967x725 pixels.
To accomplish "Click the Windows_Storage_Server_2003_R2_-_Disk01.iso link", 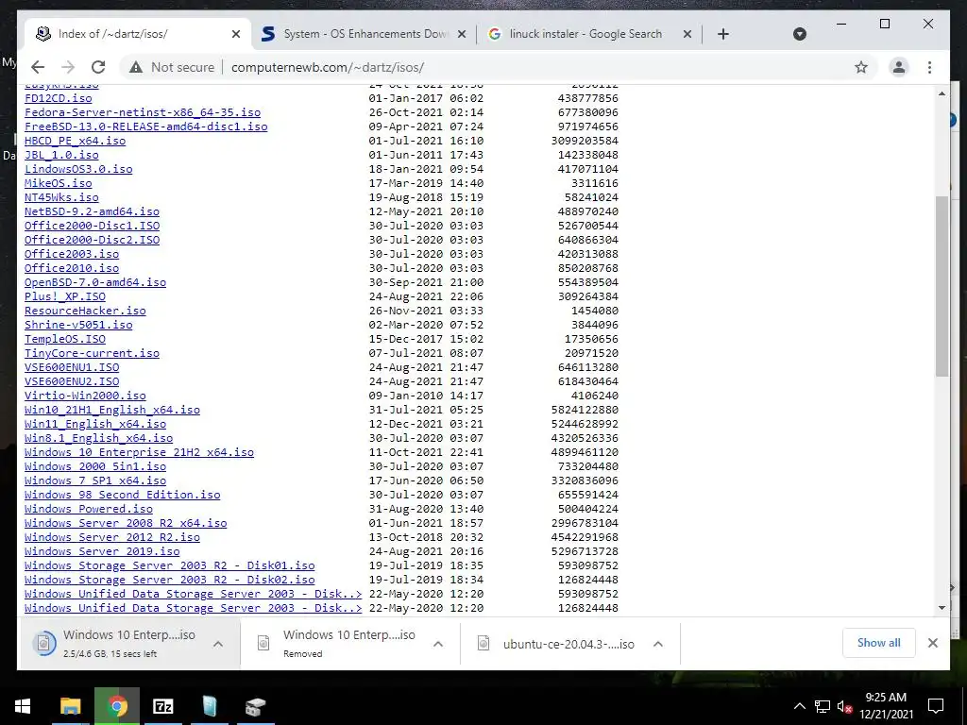I will (x=170, y=566).
